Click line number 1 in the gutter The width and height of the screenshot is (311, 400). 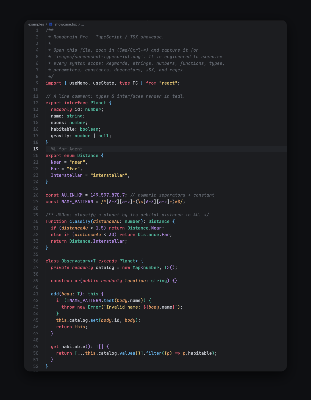point(37,30)
